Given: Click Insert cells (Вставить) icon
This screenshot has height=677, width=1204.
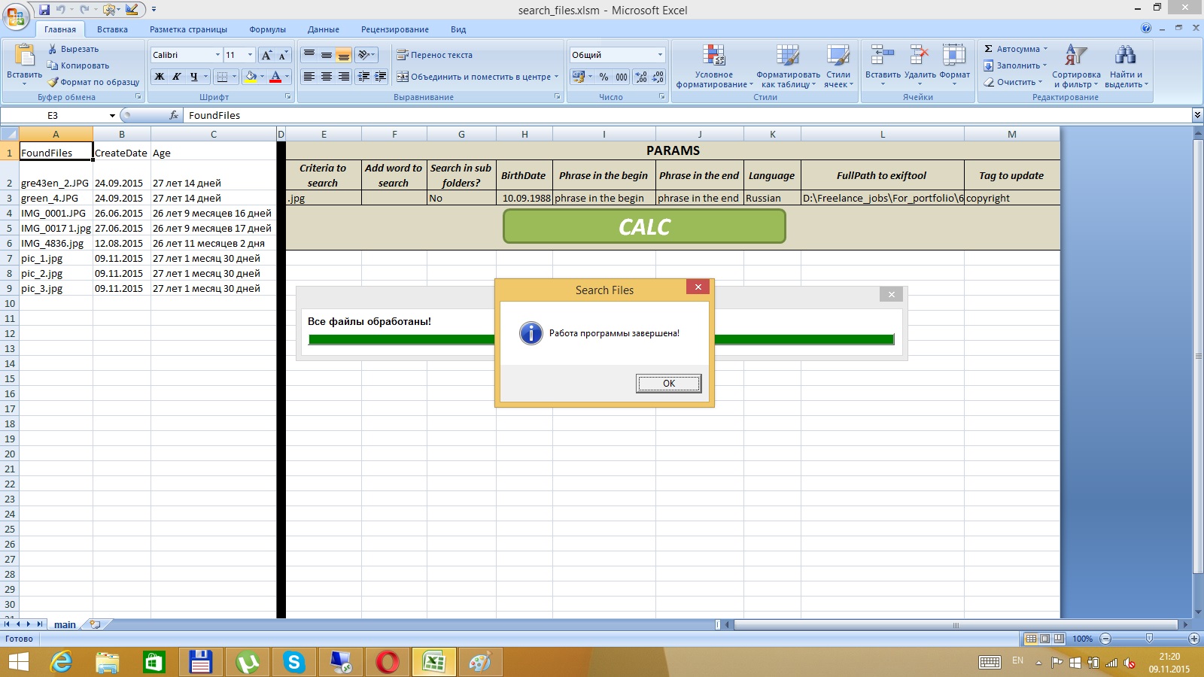Looking at the screenshot, I should point(883,56).
